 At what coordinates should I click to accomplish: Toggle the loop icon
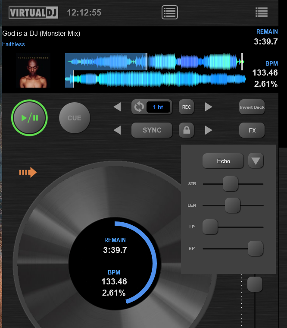click(139, 107)
